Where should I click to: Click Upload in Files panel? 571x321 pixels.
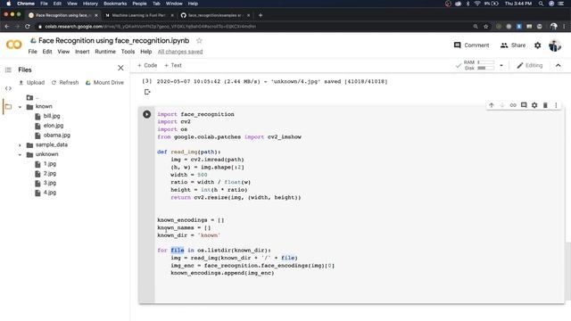click(32, 83)
